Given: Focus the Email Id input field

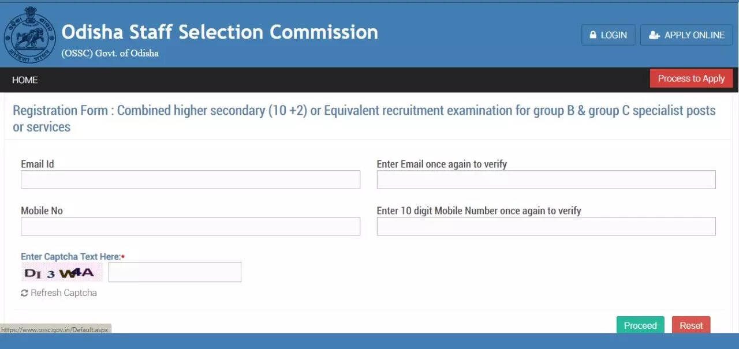Looking at the screenshot, I should pos(190,179).
